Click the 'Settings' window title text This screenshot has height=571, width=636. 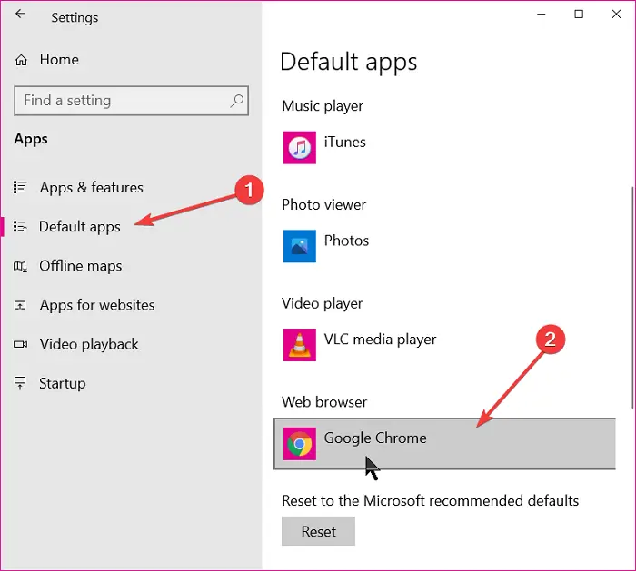(75, 18)
